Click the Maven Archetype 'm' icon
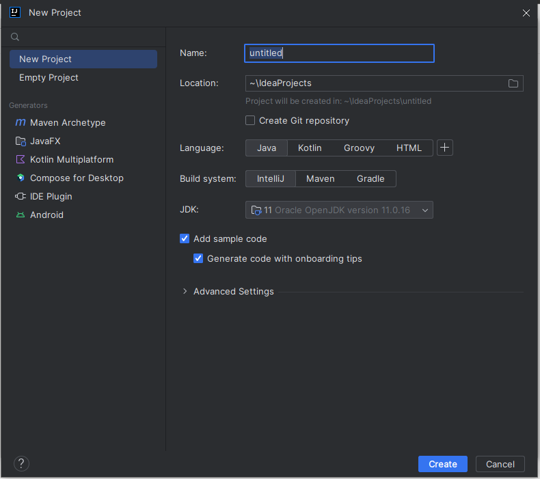Viewport: 540px width, 479px height. (21, 122)
